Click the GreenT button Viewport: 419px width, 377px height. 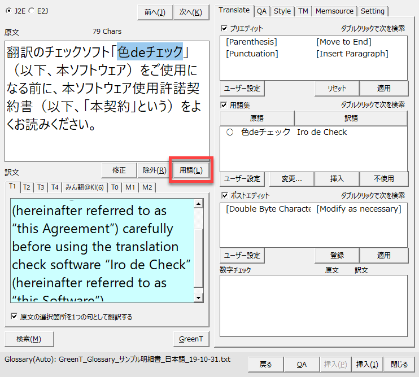point(190,339)
